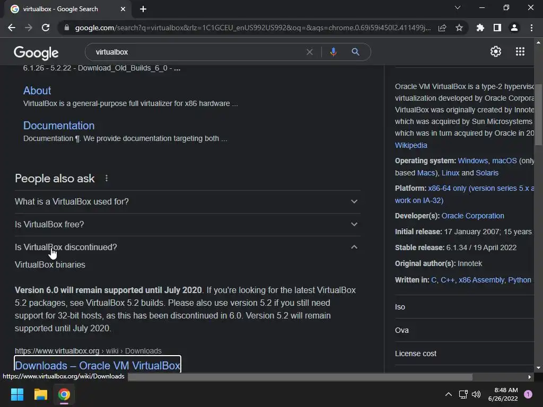Submit search using the magnifier icon
Screen dimensions: 543x407
pos(355,52)
